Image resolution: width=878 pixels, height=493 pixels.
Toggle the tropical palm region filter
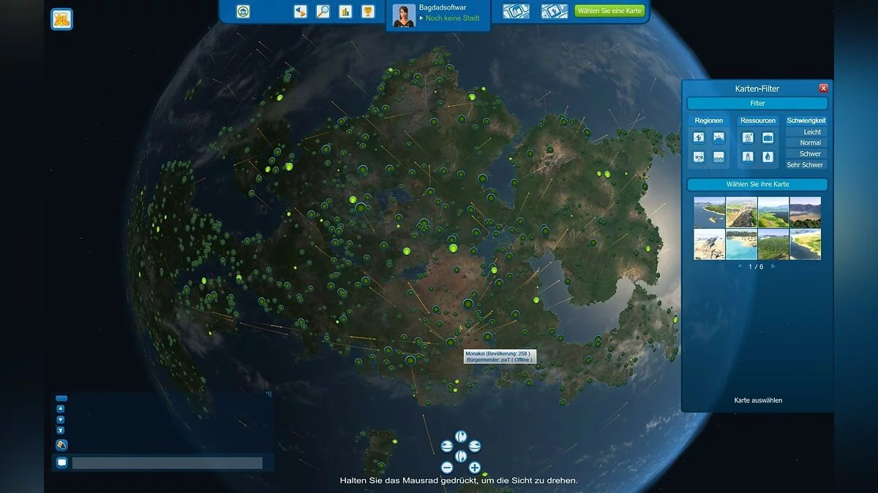pos(699,156)
